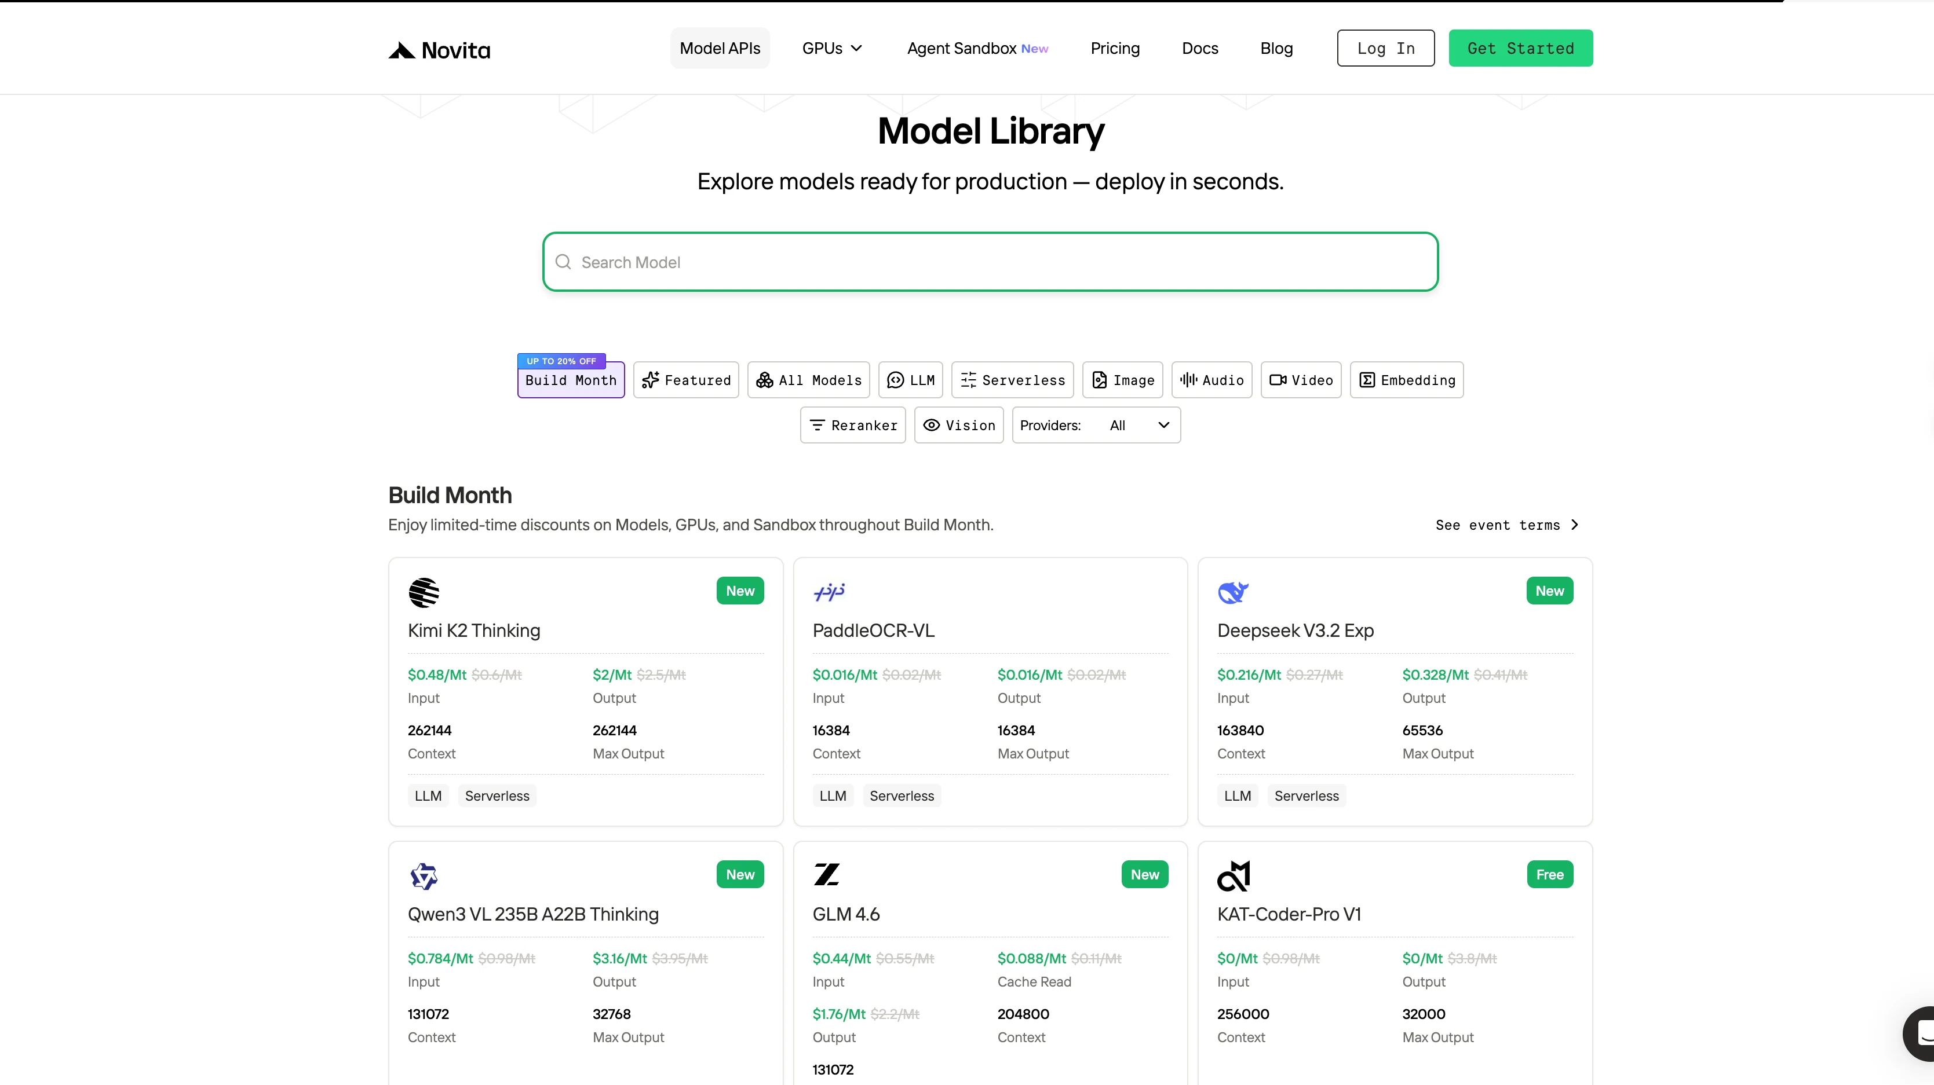Click the 256000 context value on KAT-Coder-Pro
Viewport: 1934px width, 1085px height.
click(x=1243, y=1014)
